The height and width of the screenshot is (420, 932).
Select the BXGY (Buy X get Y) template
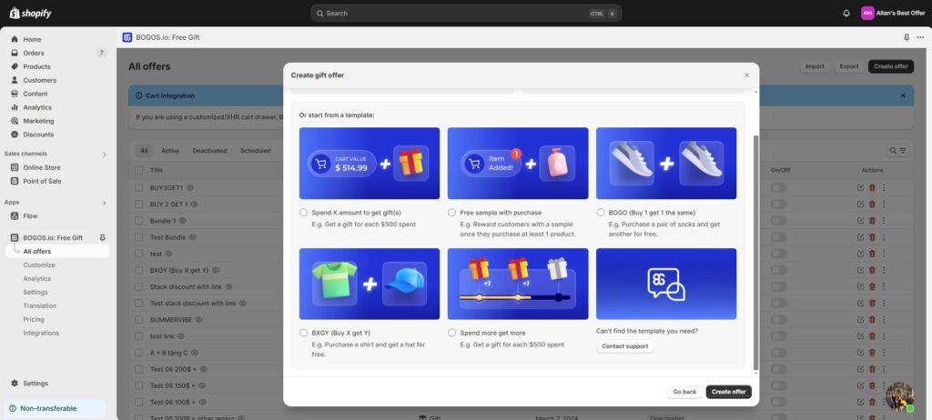pos(304,333)
